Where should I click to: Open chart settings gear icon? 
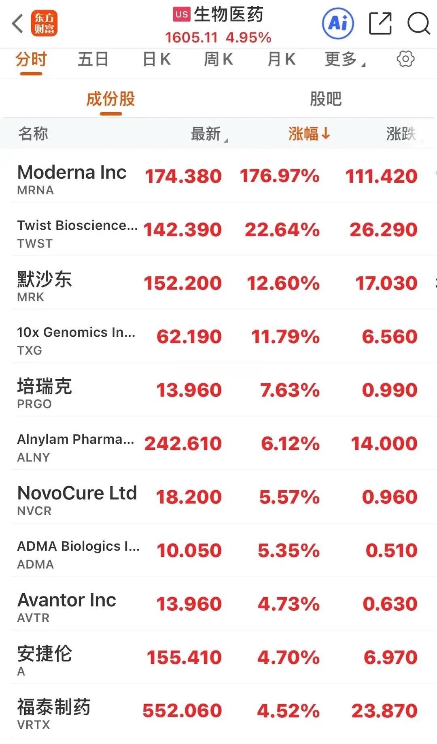pyautogui.click(x=405, y=59)
